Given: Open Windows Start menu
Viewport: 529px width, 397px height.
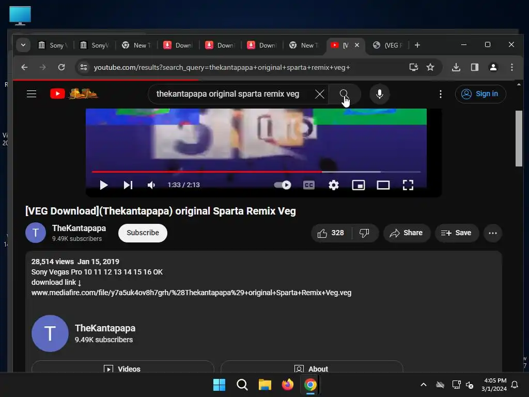Looking at the screenshot, I should pos(219,385).
